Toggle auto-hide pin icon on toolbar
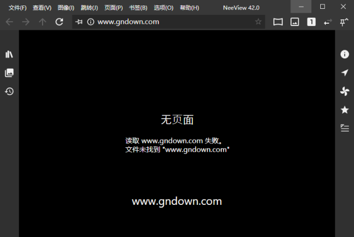354x237 pixels. coord(344,22)
